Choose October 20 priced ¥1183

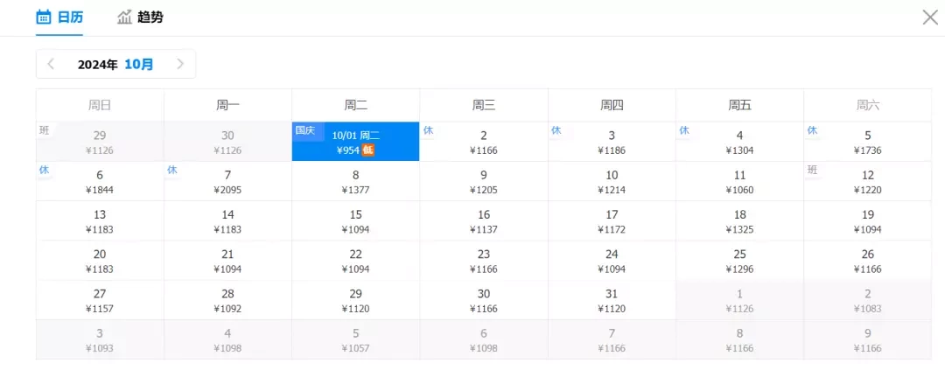tap(100, 261)
